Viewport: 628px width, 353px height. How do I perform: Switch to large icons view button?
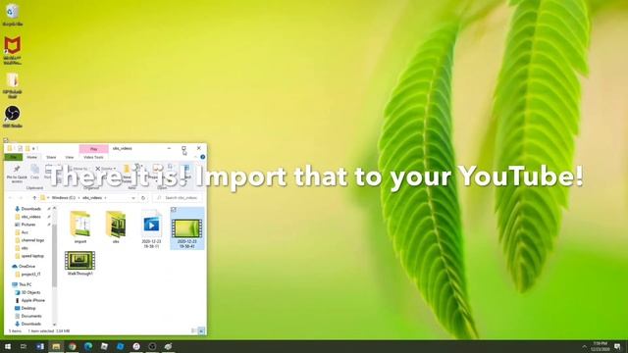pyautogui.click(x=201, y=331)
